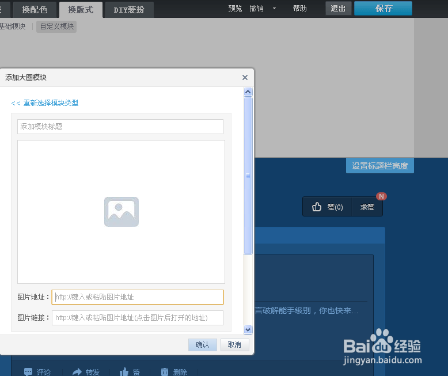This screenshot has width=448, height=376.
Task: Click the image placeholder icon in the preview area
Action: pos(122,212)
